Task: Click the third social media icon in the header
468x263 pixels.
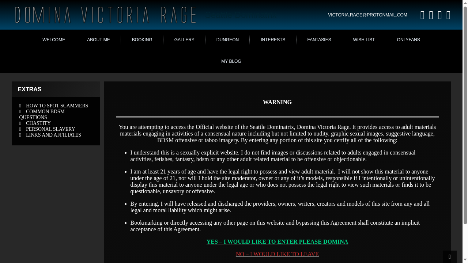Action: click(440, 15)
